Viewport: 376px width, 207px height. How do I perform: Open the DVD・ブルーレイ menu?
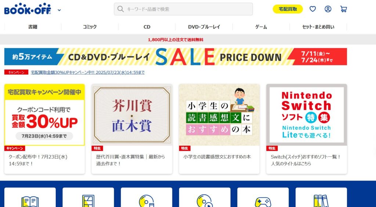point(204,27)
